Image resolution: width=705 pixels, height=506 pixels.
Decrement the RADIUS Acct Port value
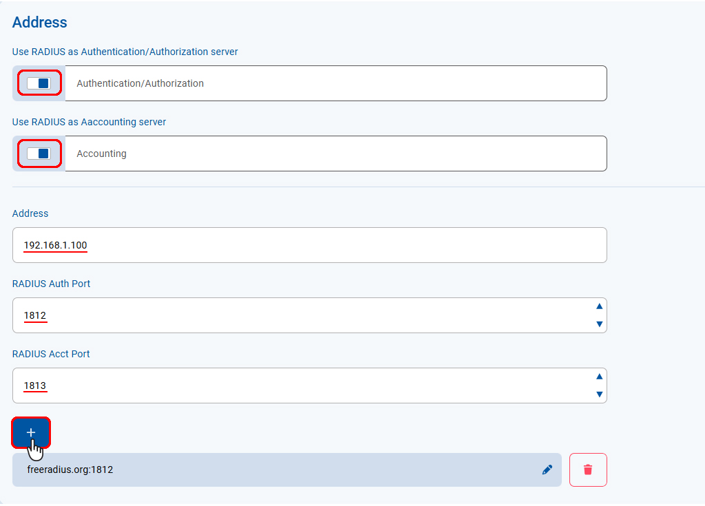(599, 394)
